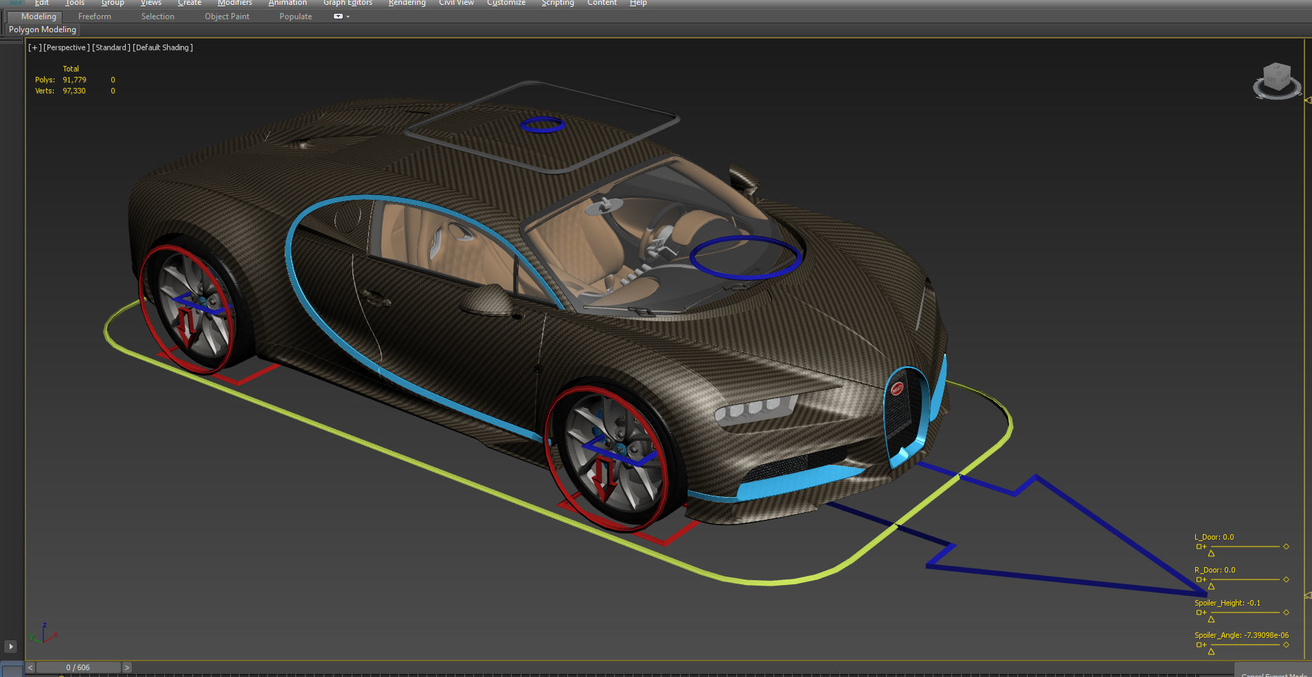
Task: Step time slider forward with right arrow
Action: (x=126, y=667)
